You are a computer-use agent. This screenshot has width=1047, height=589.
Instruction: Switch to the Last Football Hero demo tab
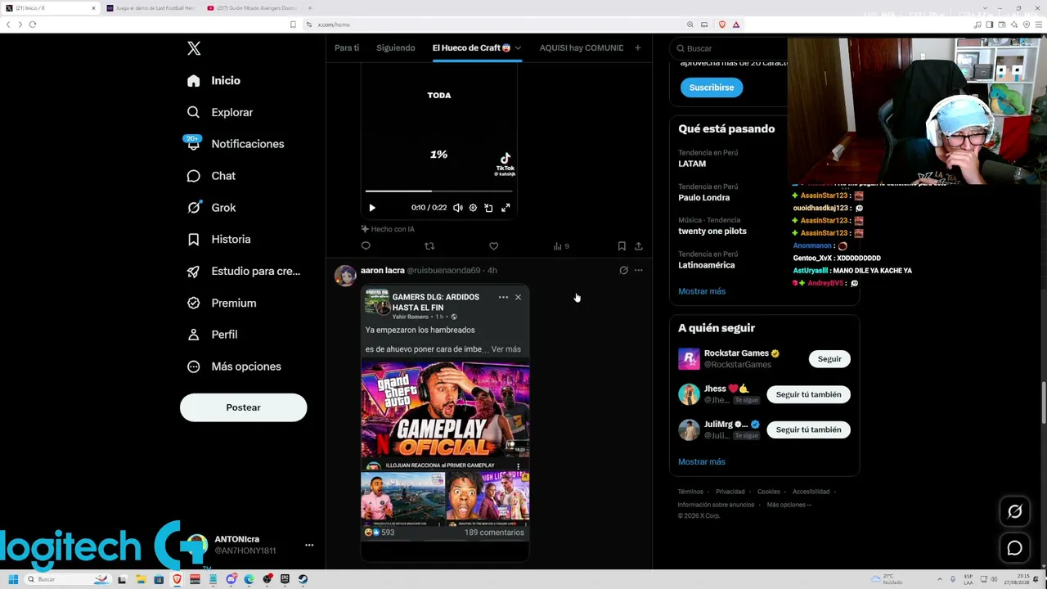[x=151, y=8]
